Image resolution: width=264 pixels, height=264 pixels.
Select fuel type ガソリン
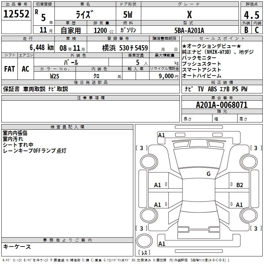pos(128,30)
